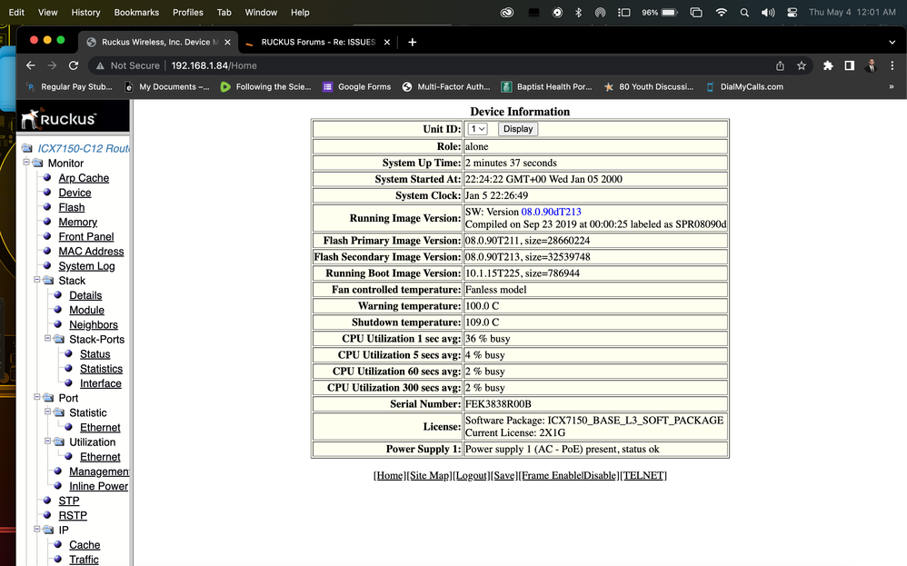Screen dimensions: 907x566
Task: Bookmark this page with the star icon
Action: click(x=802, y=65)
